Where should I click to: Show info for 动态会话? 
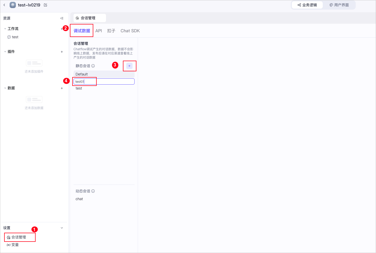point(93,191)
